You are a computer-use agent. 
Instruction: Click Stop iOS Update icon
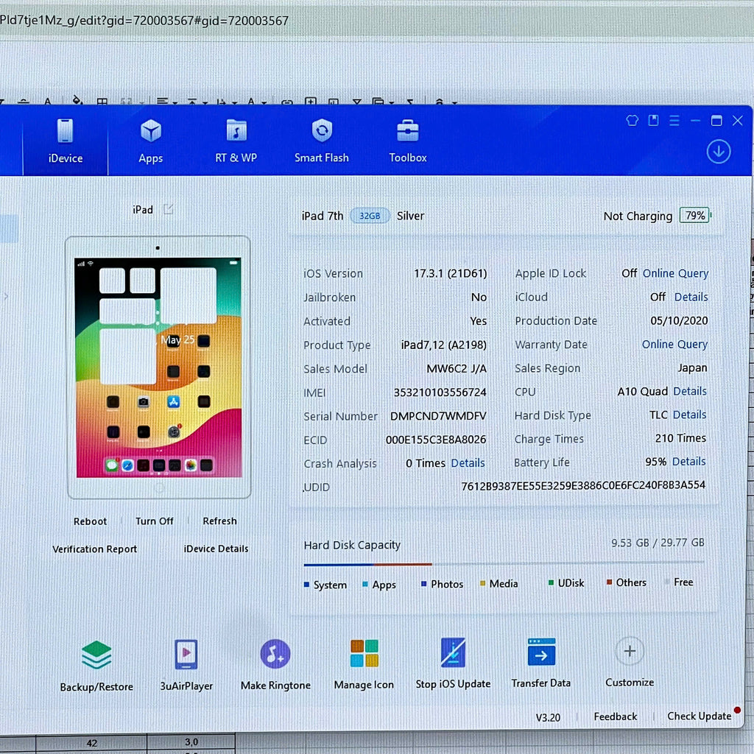(453, 653)
